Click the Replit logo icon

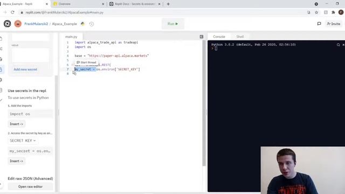pyautogui.click(x=7, y=24)
